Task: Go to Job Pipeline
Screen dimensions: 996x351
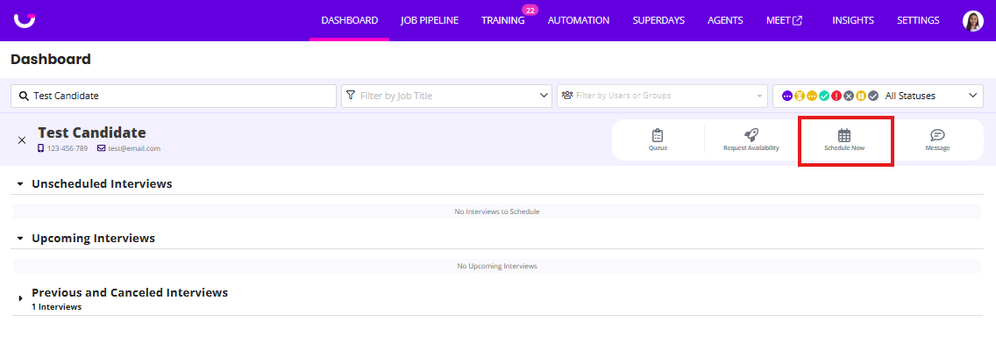Action: pyautogui.click(x=430, y=20)
